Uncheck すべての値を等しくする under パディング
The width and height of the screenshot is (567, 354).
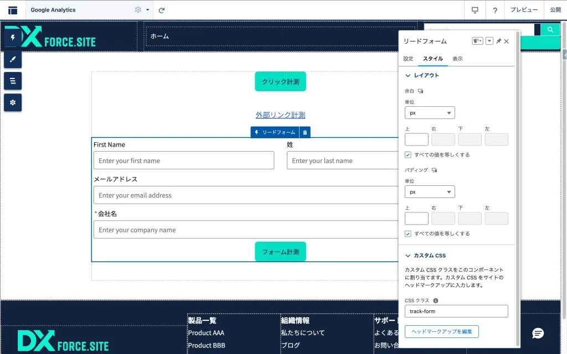coord(408,234)
